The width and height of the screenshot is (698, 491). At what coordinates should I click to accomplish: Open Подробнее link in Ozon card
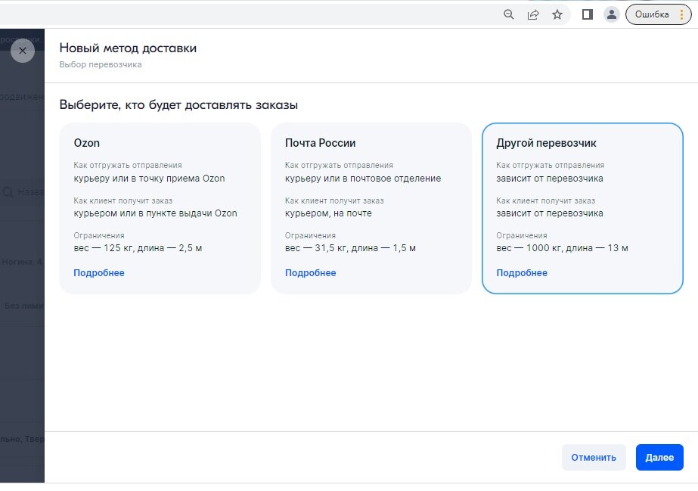[x=99, y=273]
